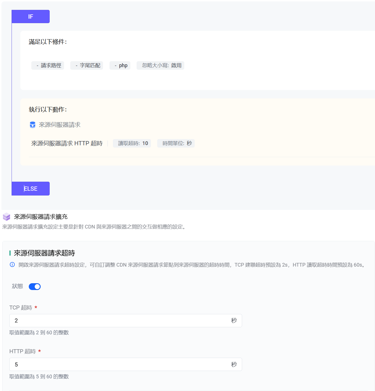This screenshot has width=375, height=391.
Task: Click 秒 unit suffix in HTTP 超時 field
Action: 234,364
